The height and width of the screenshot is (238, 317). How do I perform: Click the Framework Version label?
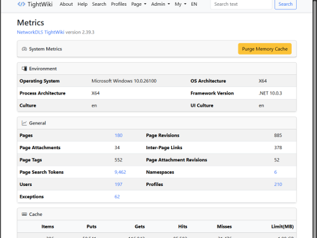[212, 93]
